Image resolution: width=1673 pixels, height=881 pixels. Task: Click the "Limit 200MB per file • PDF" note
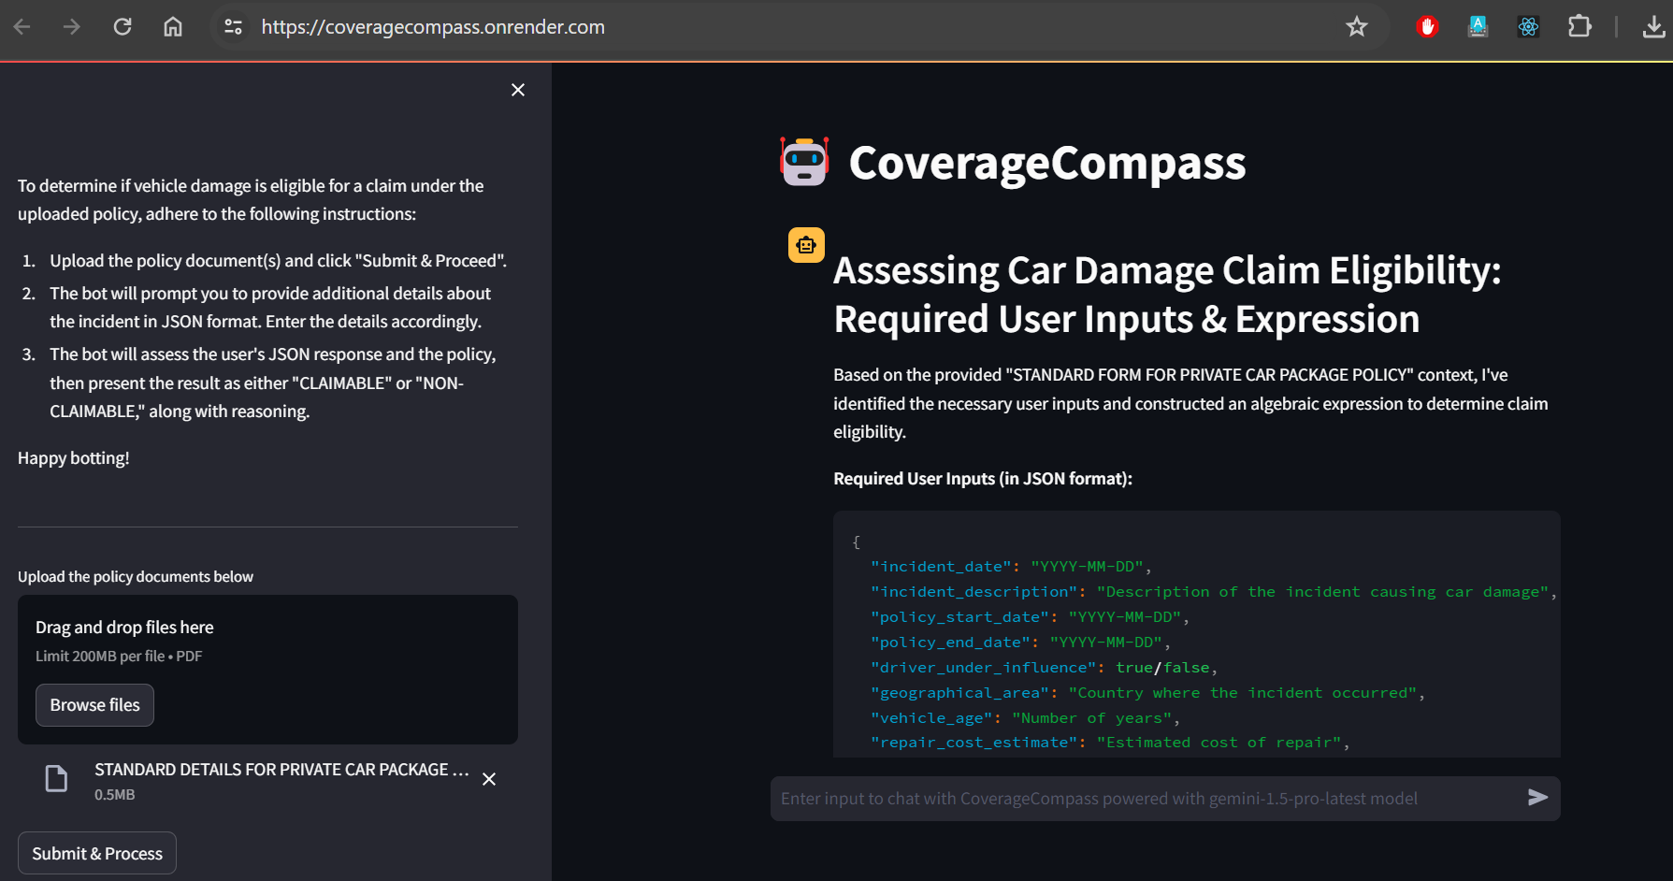[119, 657]
